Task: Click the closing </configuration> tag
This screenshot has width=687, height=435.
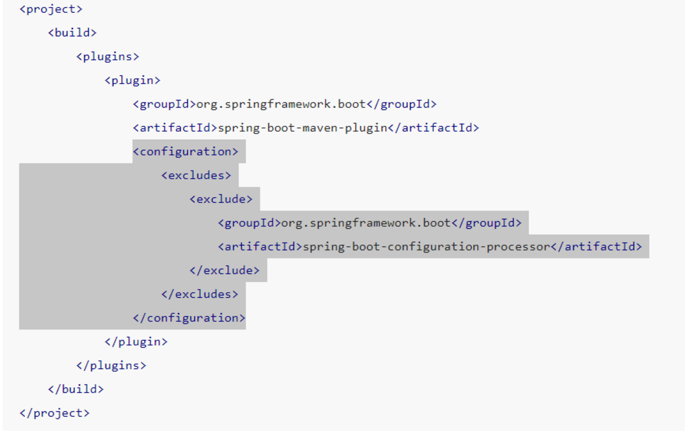Action: pos(189,318)
